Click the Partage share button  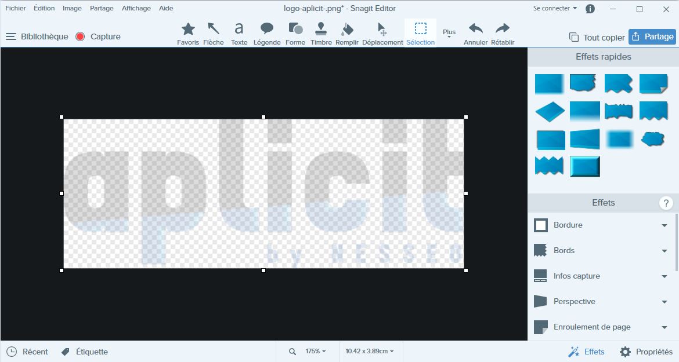[x=652, y=36]
